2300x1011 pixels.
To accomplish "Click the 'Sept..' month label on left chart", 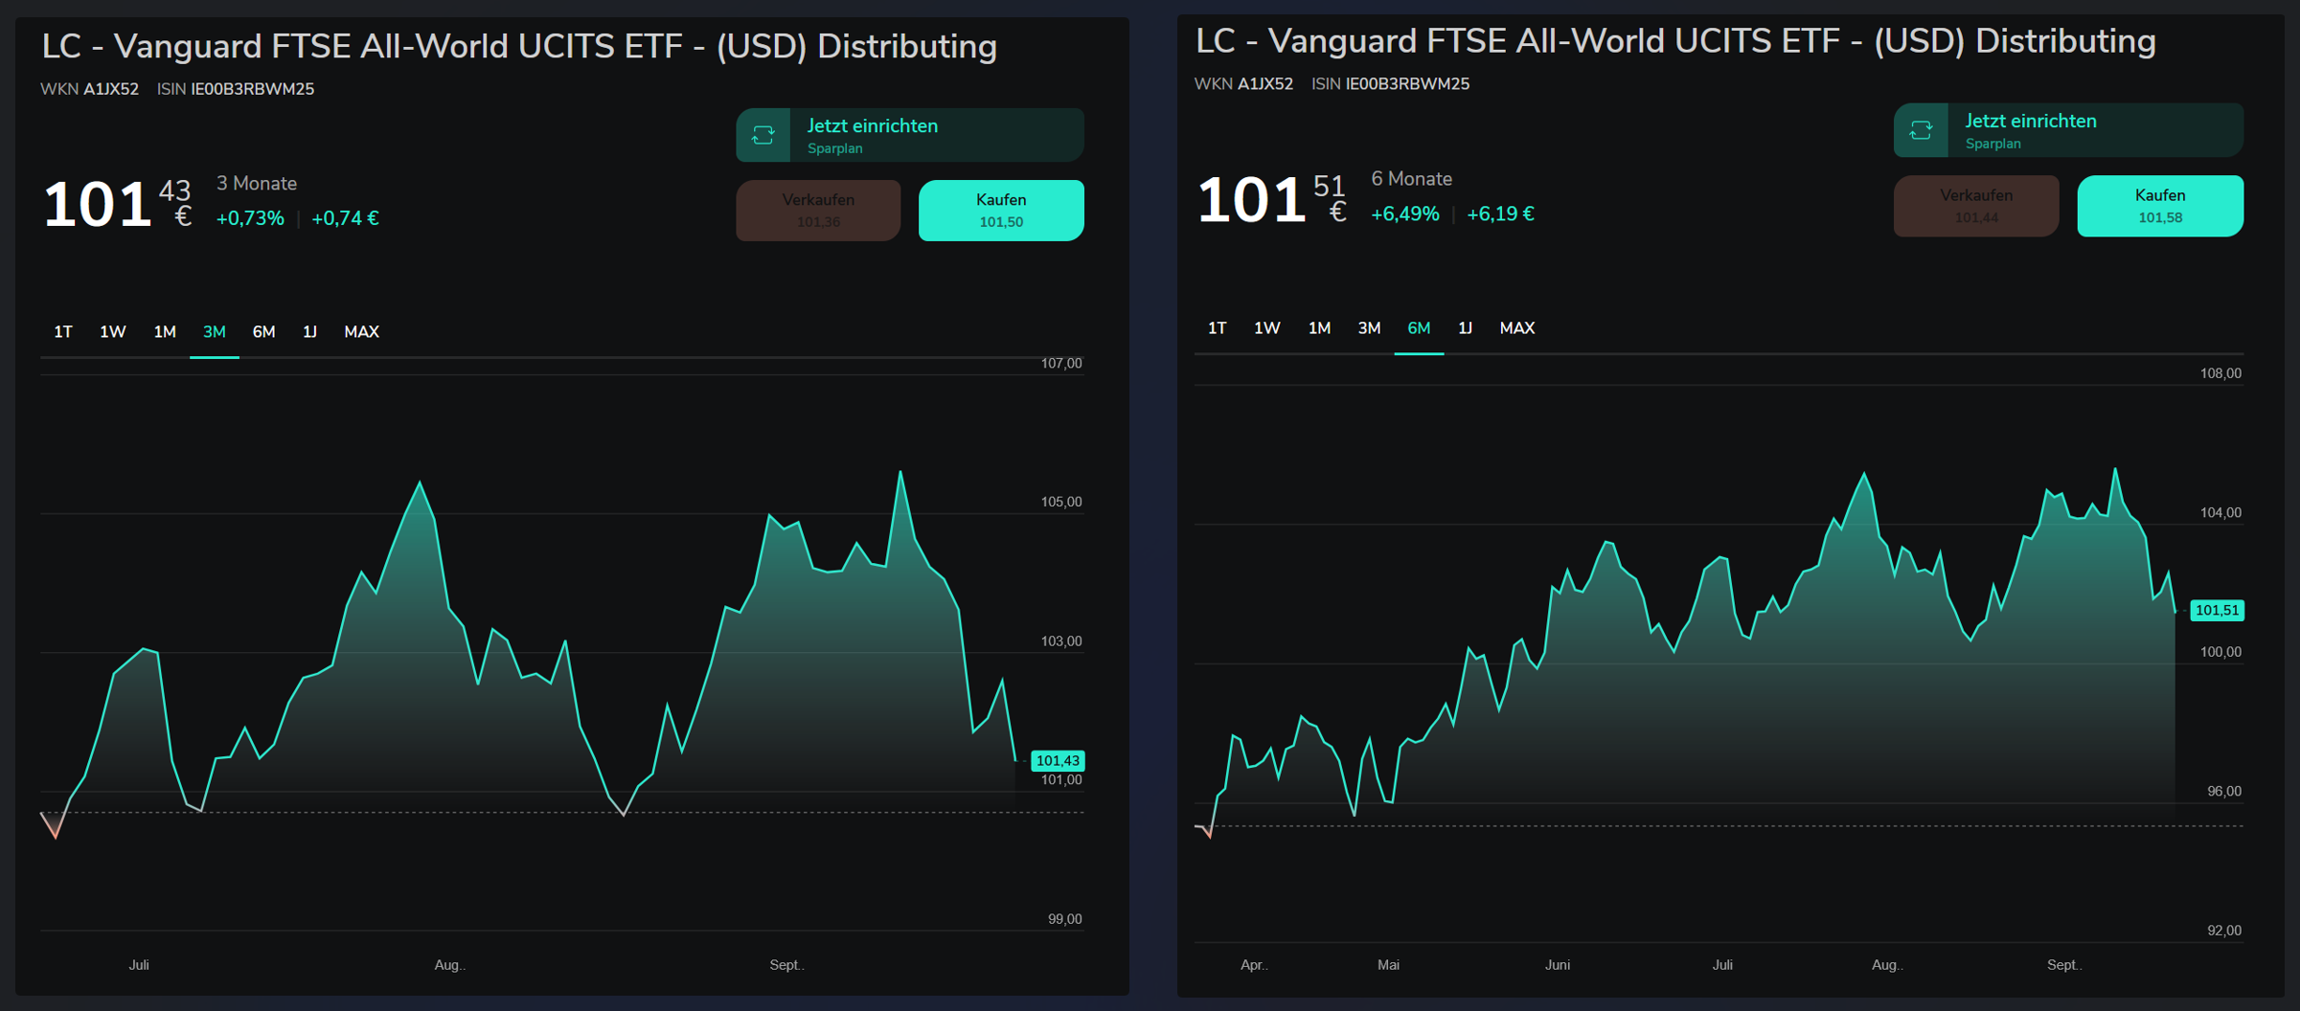I will [x=786, y=966].
